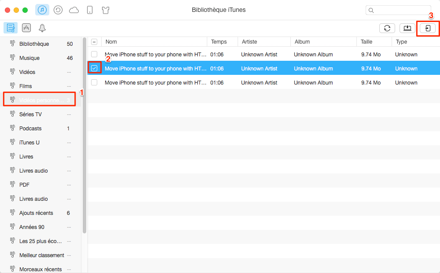The width and height of the screenshot is (440, 273).
Task: Select Séries TV in sidebar
Action: 40,114
